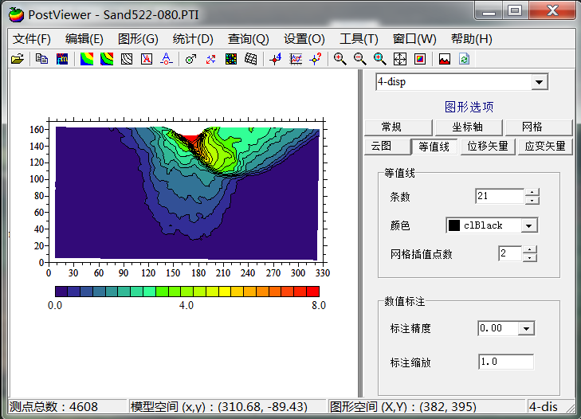The image size is (581, 419).
Task: Click the vertical splitter beside options panel
Action: coord(360,233)
